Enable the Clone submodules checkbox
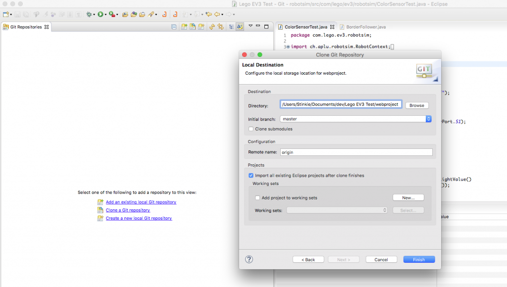Viewport: 507px width, 287px height. click(x=251, y=128)
